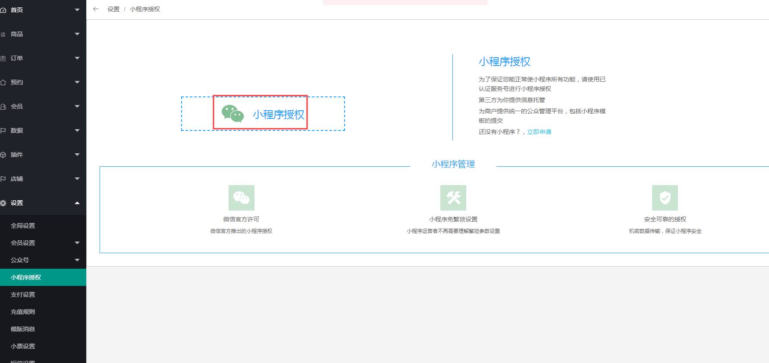This screenshot has width=769, height=363.
Task: Click the 店铺 flag icon in sidebar
Action: [3, 179]
